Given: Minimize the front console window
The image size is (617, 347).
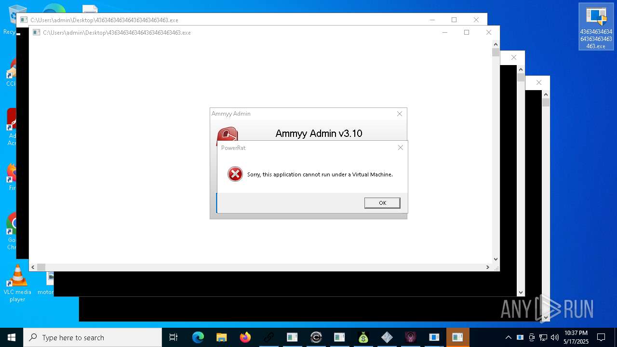Looking at the screenshot, I should [x=444, y=32].
